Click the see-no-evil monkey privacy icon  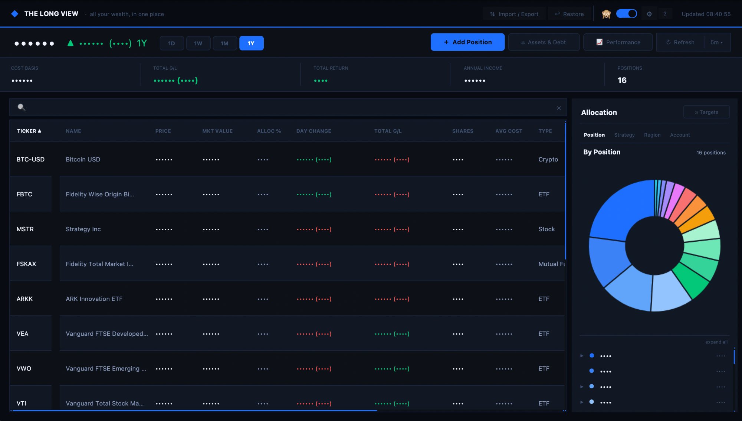click(606, 13)
